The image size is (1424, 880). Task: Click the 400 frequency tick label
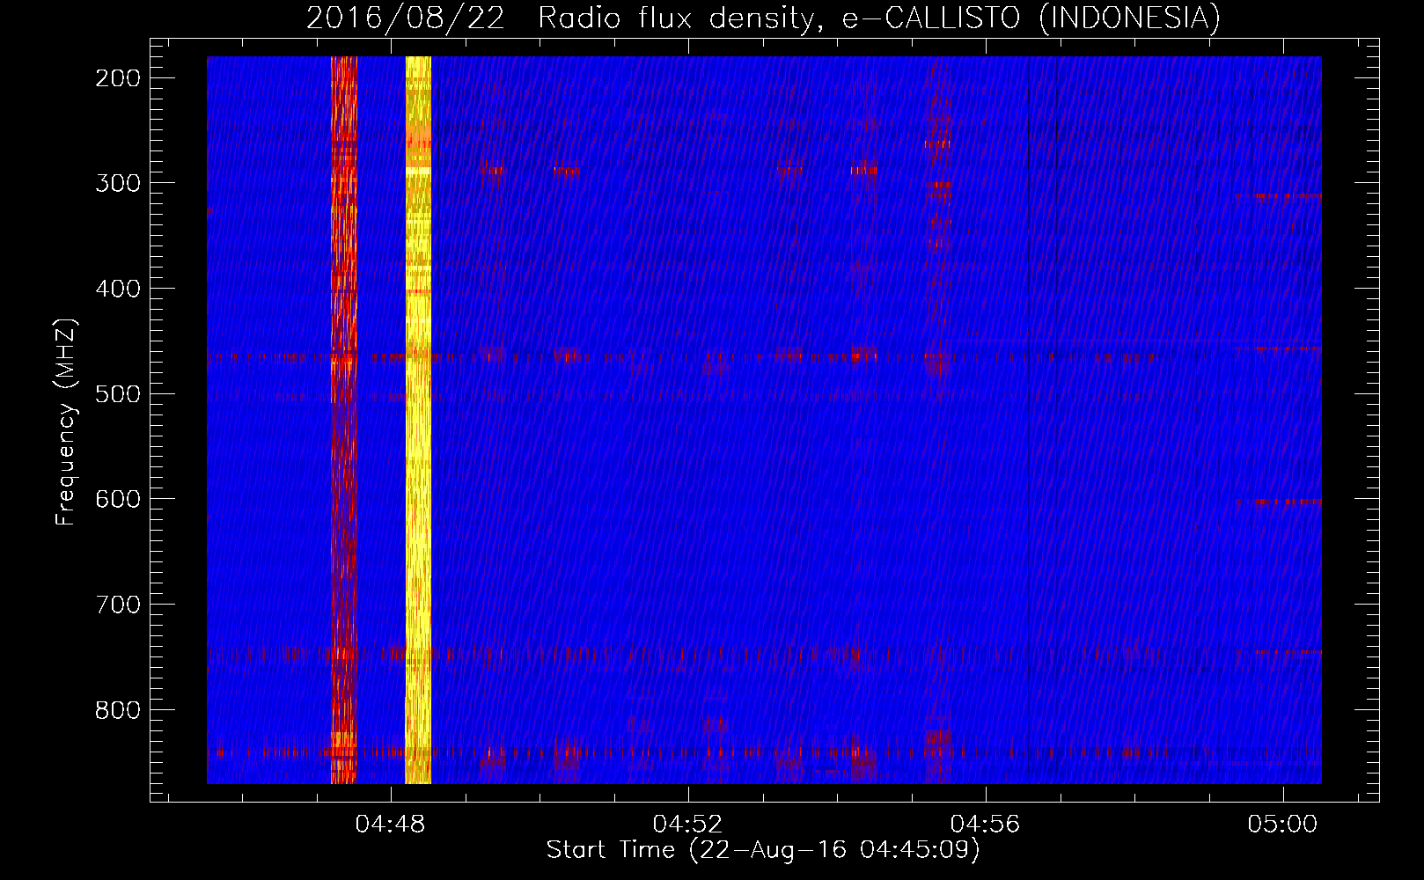click(118, 289)
